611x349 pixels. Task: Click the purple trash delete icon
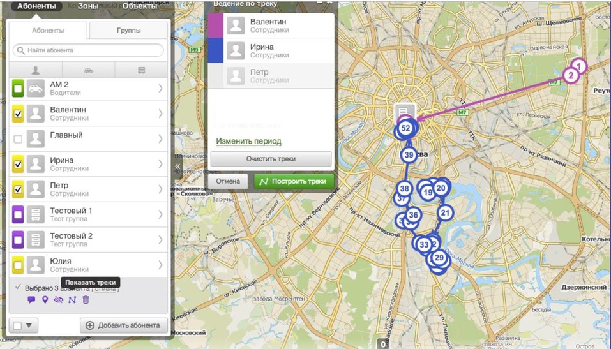86,300
